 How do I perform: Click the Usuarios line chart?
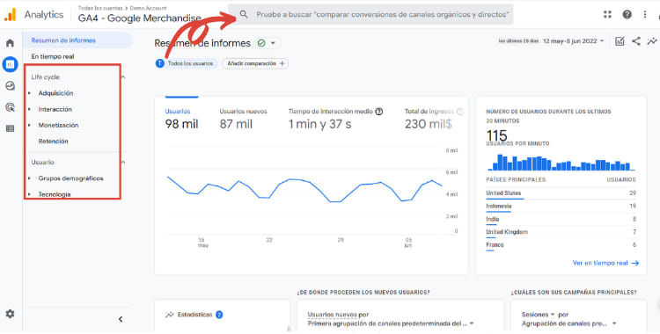tap(304, 189)
